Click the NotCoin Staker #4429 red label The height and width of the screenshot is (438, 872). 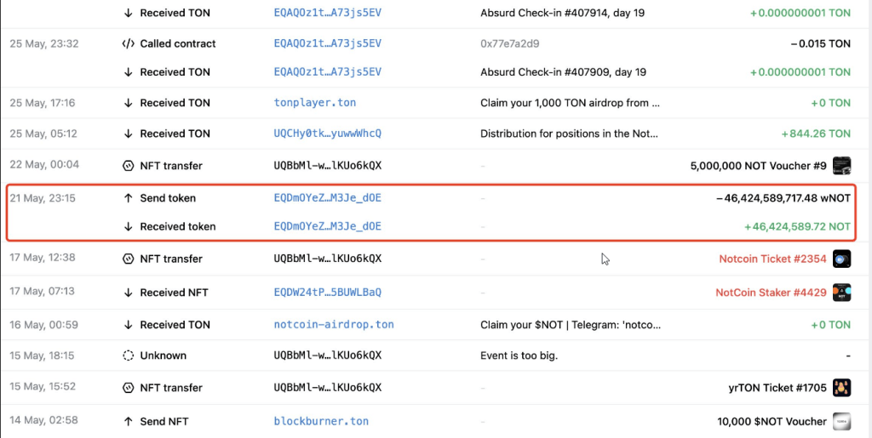[x=771, y=293]
